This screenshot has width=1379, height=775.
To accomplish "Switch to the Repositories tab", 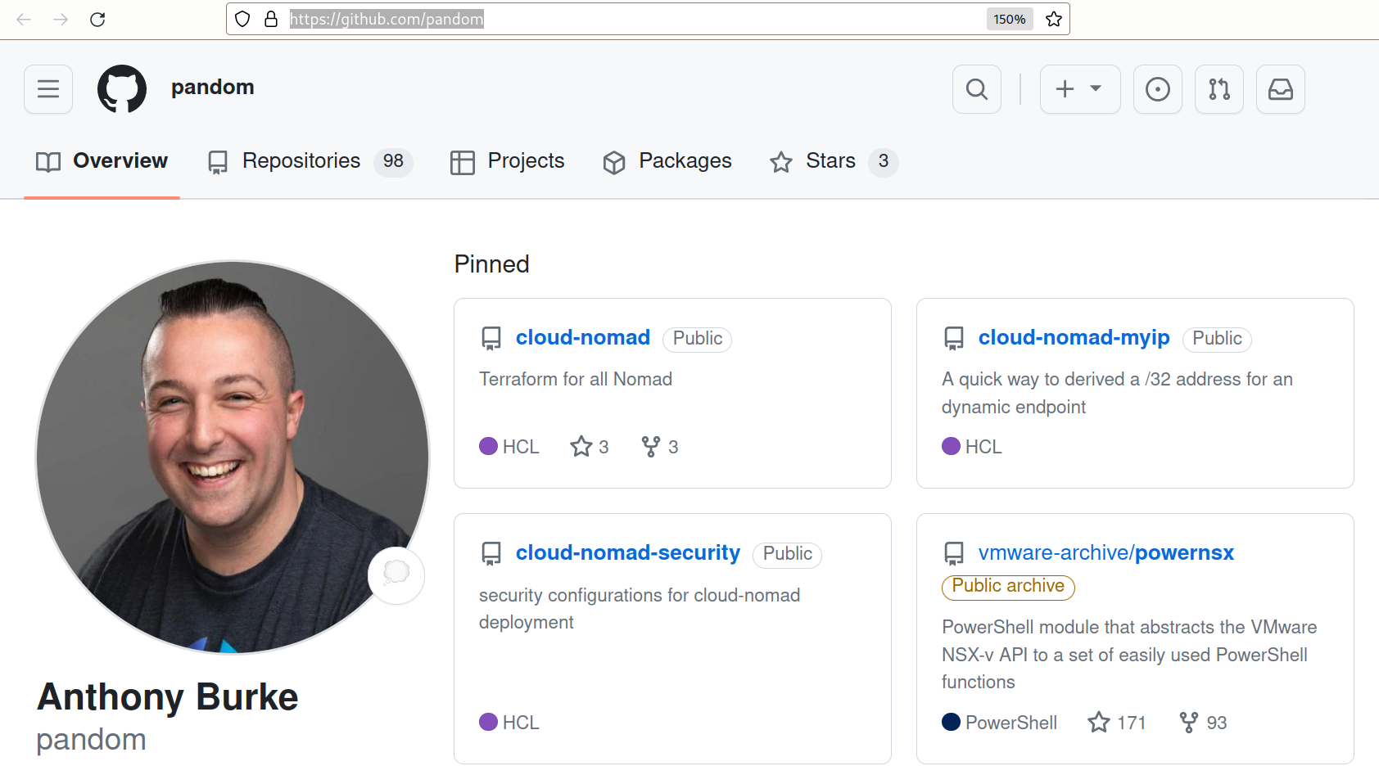I will [310, 161].
